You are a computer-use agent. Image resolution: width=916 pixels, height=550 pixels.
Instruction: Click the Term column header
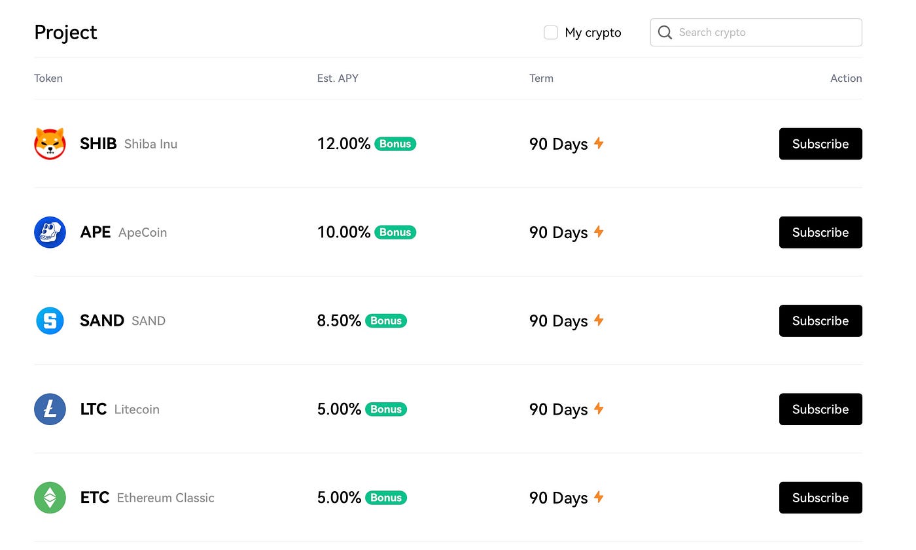[x=541, y=78]
